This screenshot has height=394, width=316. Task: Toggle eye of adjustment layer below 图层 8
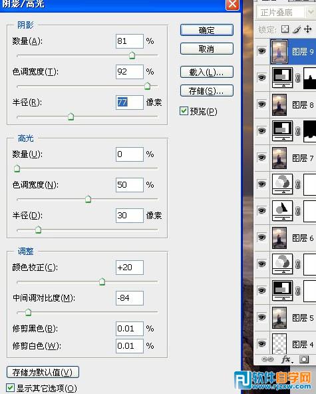[261, 130]
